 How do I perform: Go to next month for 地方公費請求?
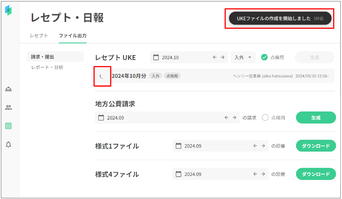tap(234, 118)
